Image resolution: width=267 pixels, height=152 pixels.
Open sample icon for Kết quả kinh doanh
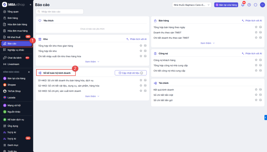click(260, 90)
